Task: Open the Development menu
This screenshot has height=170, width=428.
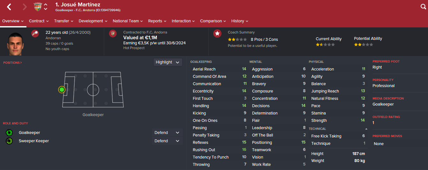Action: tap(93, 21)
